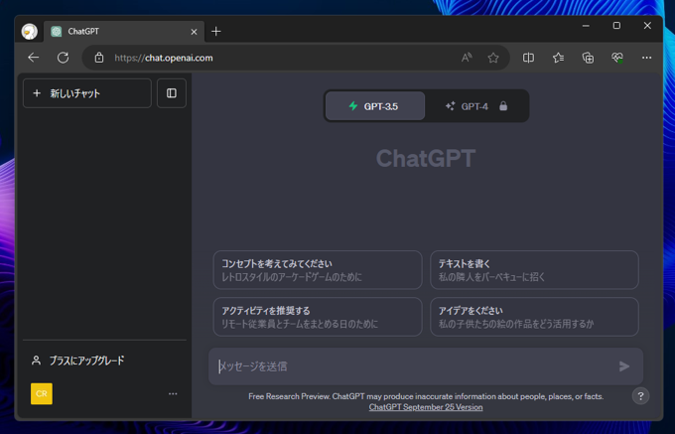Maximize the browser window
Image resolution: width=675 pixels, height=434 pixels.
tap(616, 26)
